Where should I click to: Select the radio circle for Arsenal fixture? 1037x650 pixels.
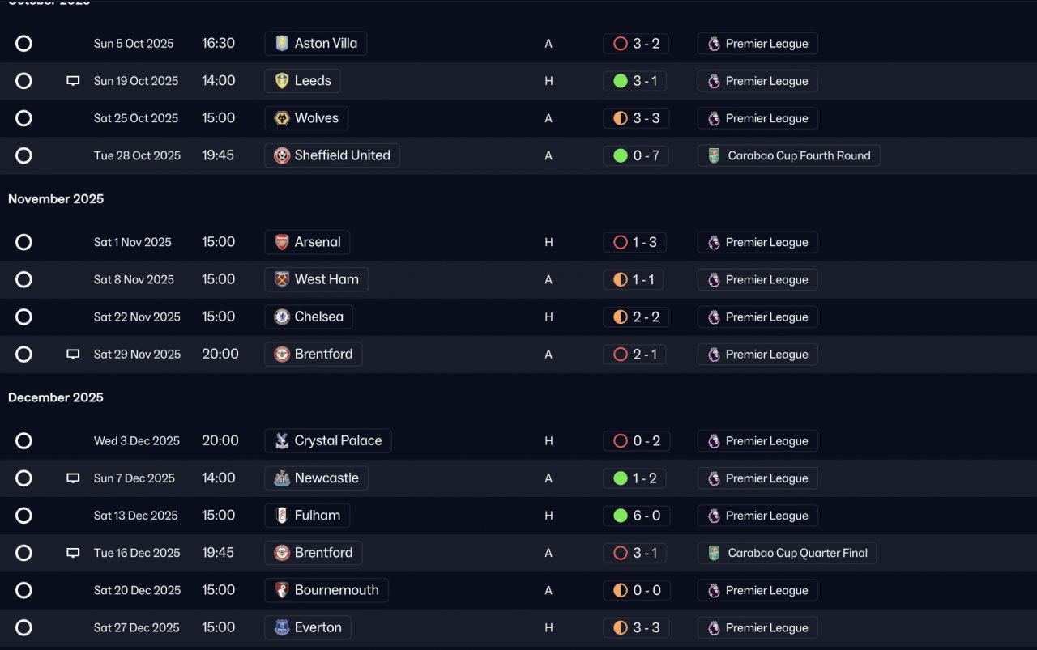(24, 242)
